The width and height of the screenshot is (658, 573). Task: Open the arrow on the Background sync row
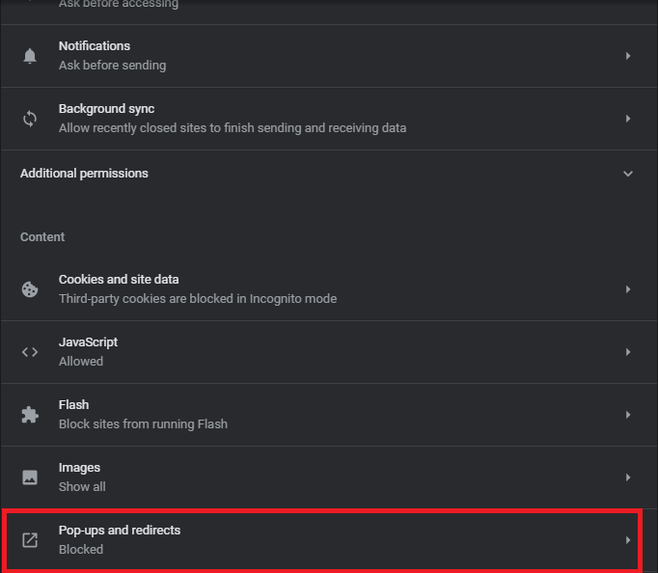(x=628, y=119)
